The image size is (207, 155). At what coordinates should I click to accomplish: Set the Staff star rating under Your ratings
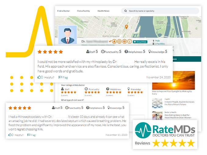coord(69,92)
